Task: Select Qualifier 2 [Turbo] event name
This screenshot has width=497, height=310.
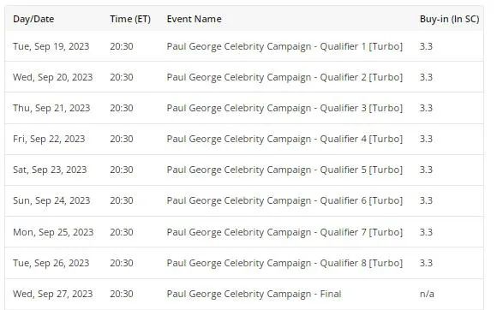Action: [x=284, y=77]
